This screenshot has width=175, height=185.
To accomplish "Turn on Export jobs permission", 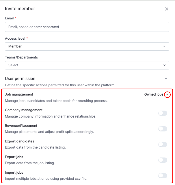I will point(163,160).
